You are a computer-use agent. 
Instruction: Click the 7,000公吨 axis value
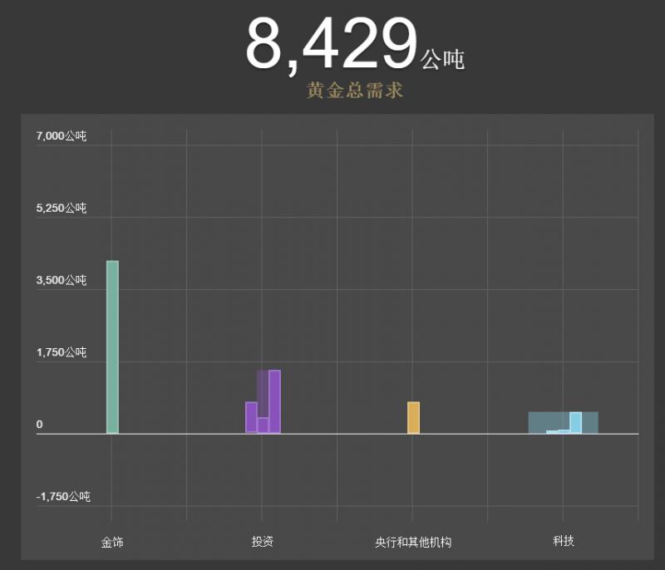pos(62,136)
